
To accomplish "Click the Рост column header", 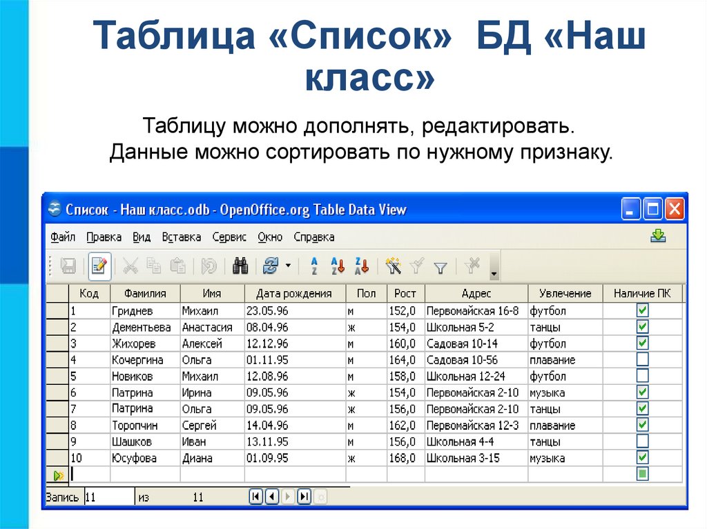I will pyautogui.click(x=405, y=293).
